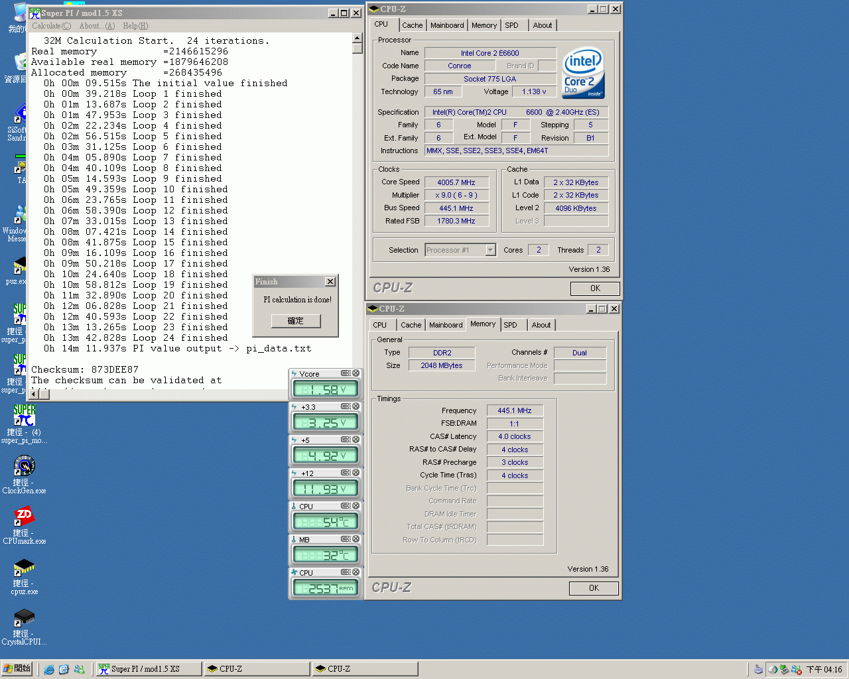Switch to Mainboard tab in upper CPU-Z
The height and width of the screenshot is (679, 849).
447,25
